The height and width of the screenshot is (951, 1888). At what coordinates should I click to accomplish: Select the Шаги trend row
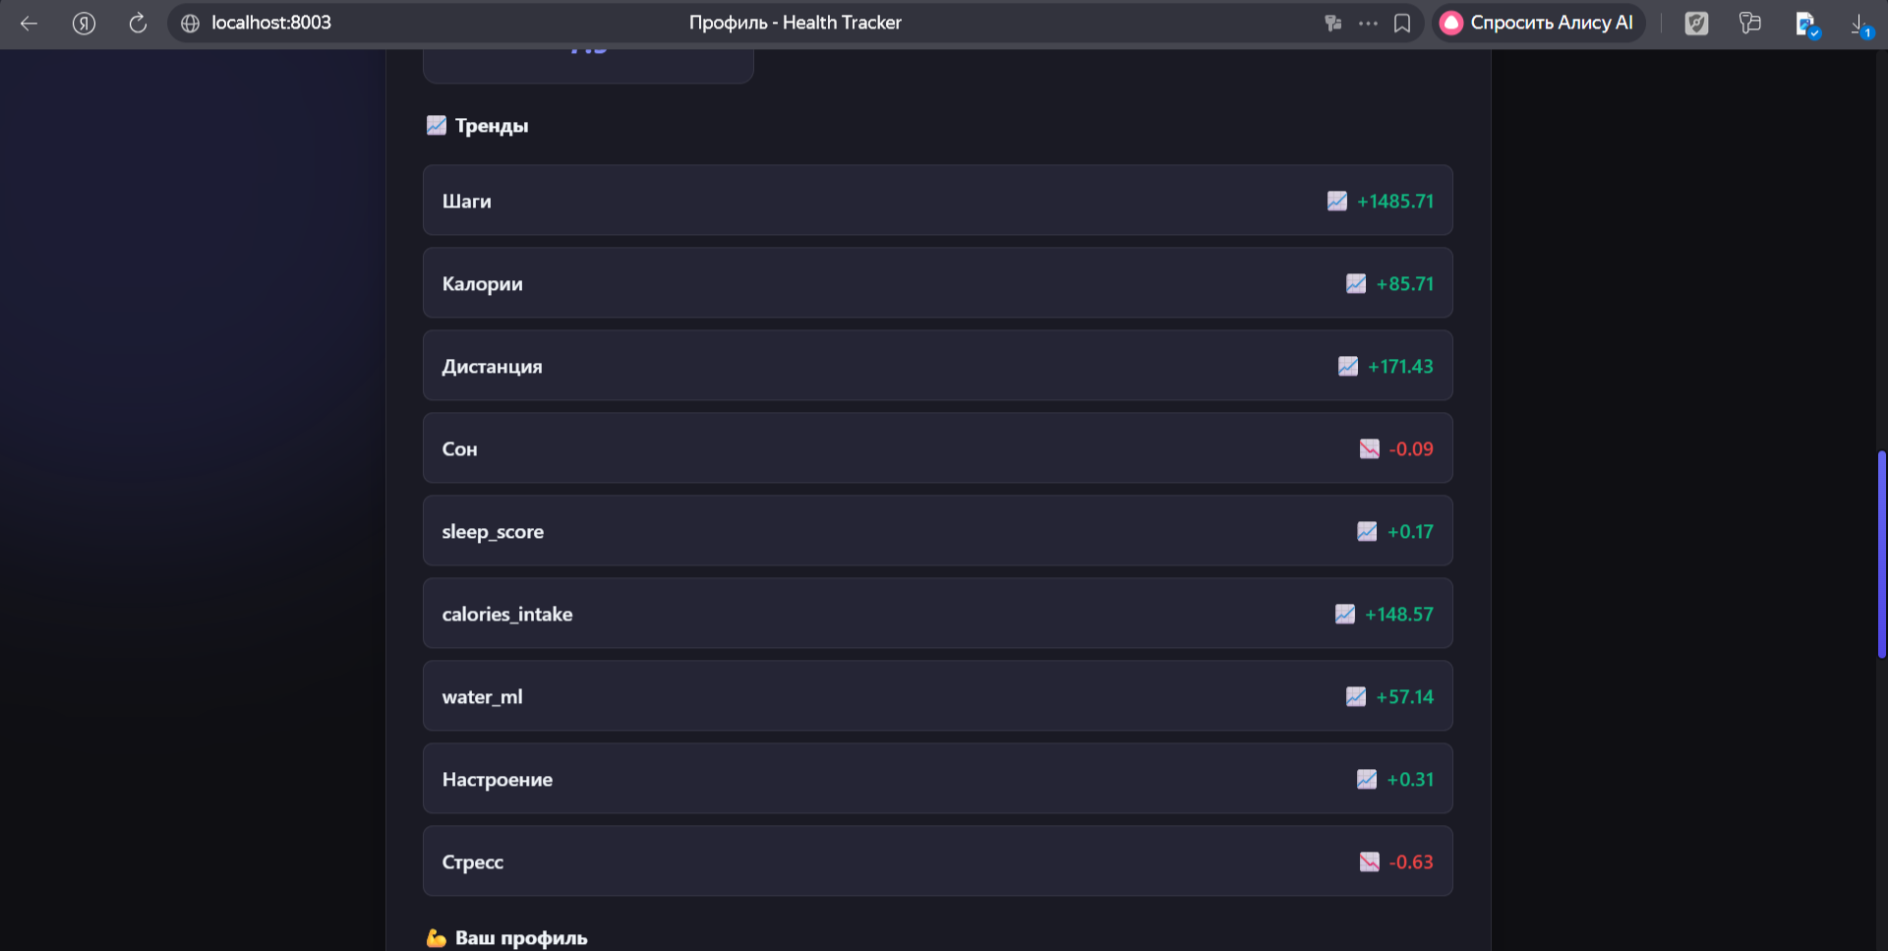937,200
